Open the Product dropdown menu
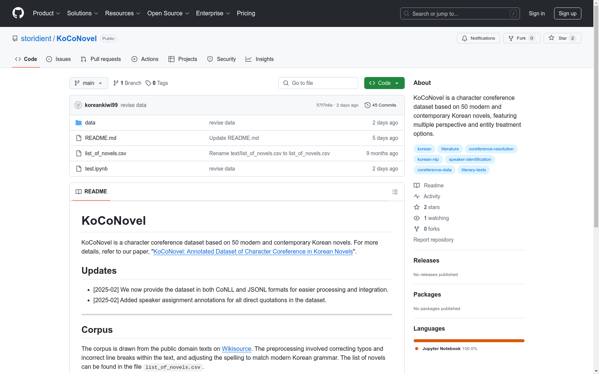This screenshot has height=374, width=599. point(46,13)
